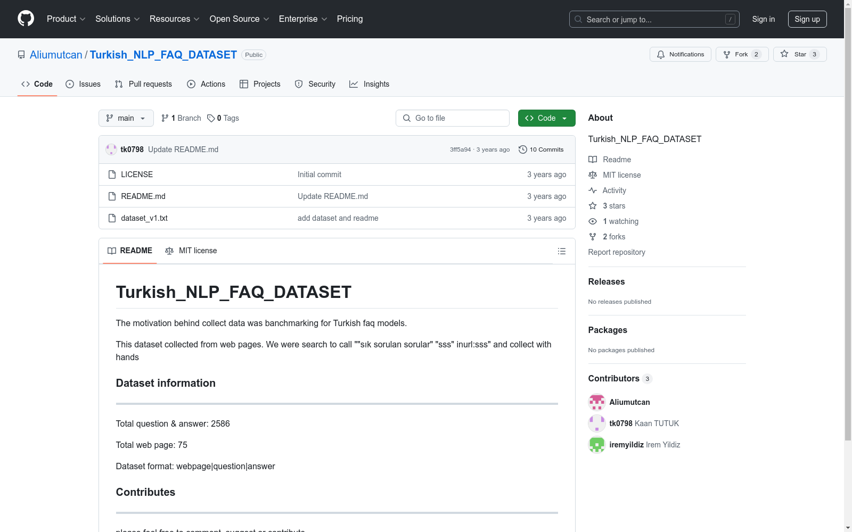Click the Search or jump to field
Screen dimensions: 852x532
(x=654, y=19)
